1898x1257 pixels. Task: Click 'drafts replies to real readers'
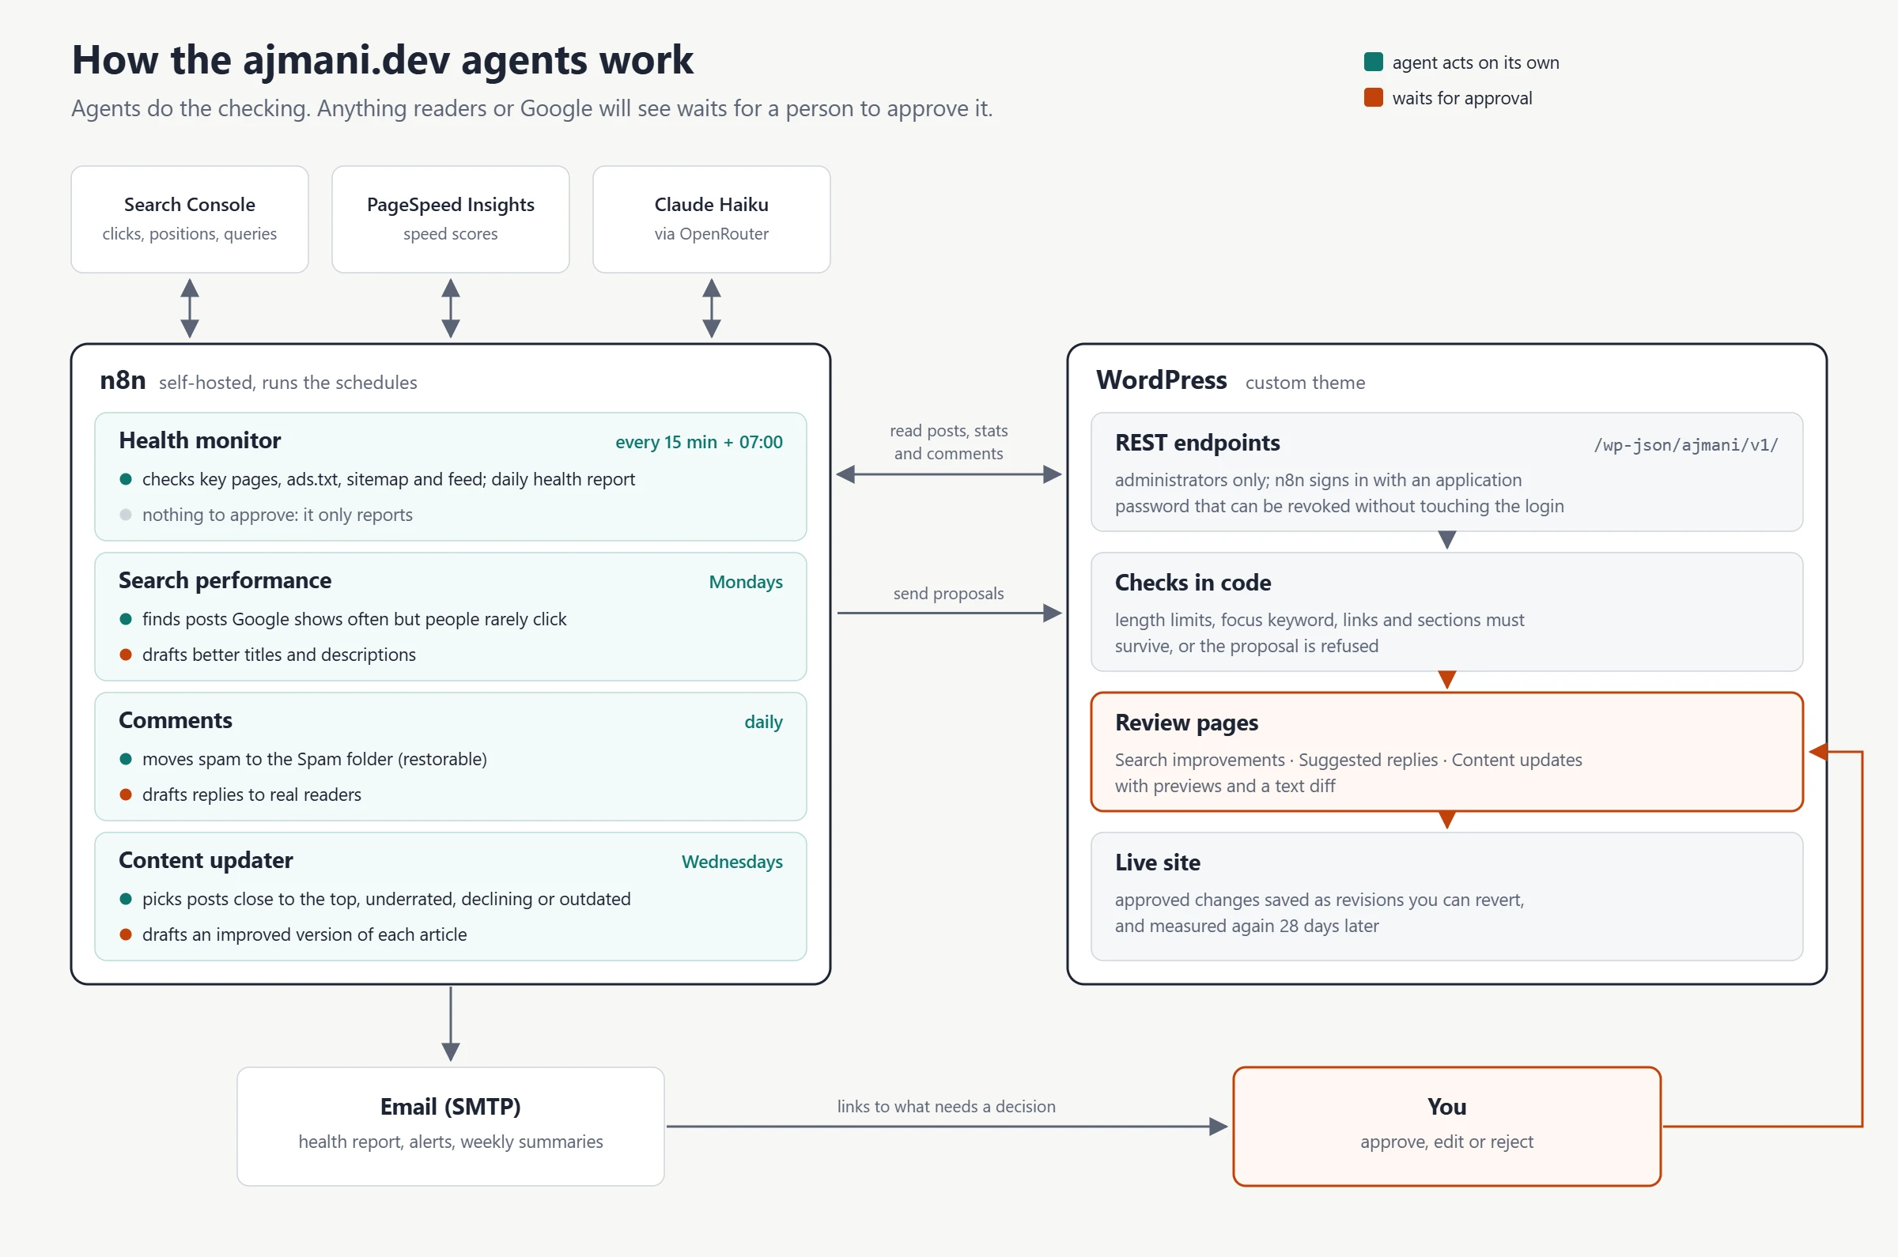pos(251,795)
